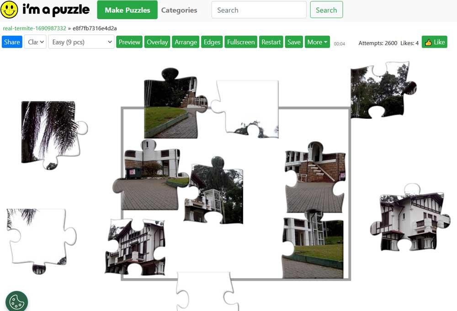Screen dimensions: 457x311
Task: Restart the puzzle
Action: (x=271, y=42)
